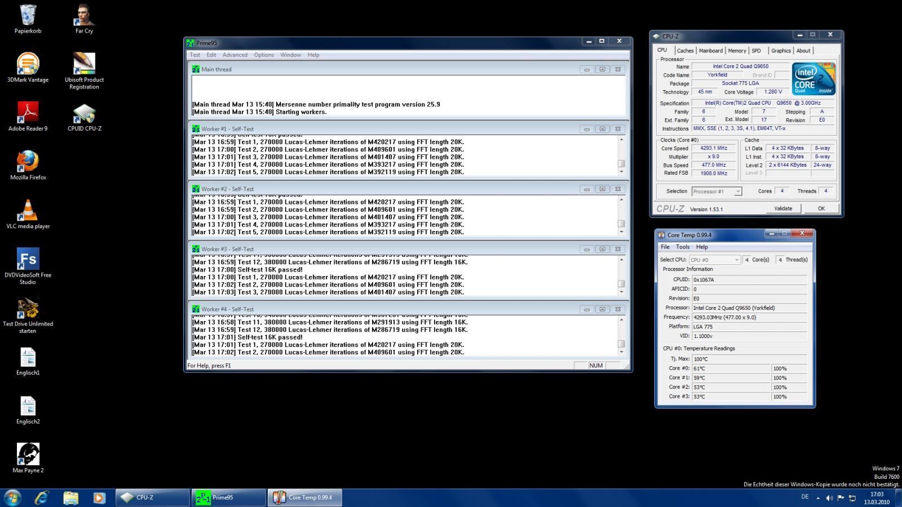Viewport: 902px width, 507px height.
Task: Switch to the Mainboard tab in CPU-Z
Action: click(710, 51)
